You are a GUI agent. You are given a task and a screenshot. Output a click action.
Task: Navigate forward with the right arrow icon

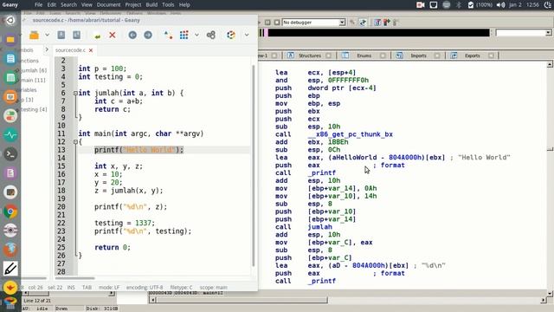point(148,35)
